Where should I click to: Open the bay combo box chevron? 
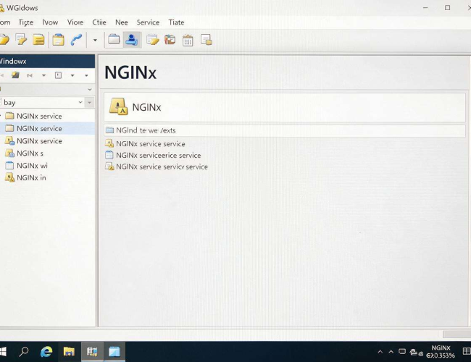(x=80, y=102)
